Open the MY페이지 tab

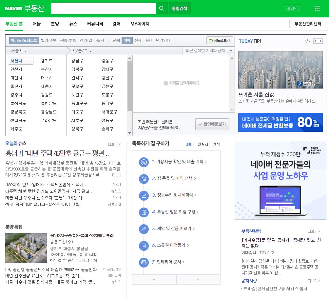[140, 24]
